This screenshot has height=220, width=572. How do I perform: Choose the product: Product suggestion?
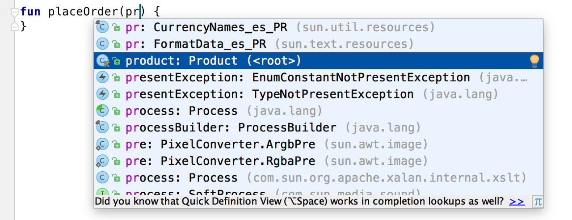pos(318,61)
